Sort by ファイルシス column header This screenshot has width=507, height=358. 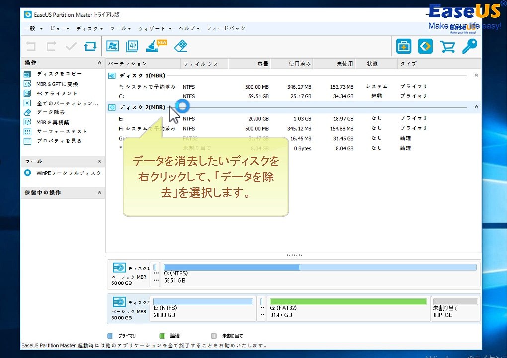click(x=204, y=64)
